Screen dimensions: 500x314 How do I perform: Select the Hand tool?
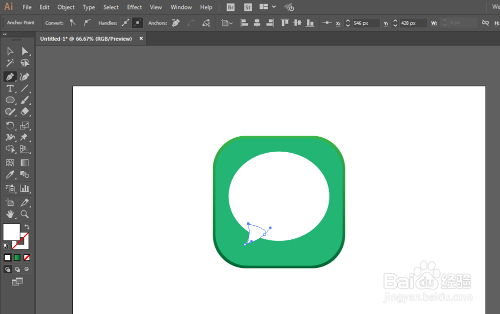click(10, 214)
